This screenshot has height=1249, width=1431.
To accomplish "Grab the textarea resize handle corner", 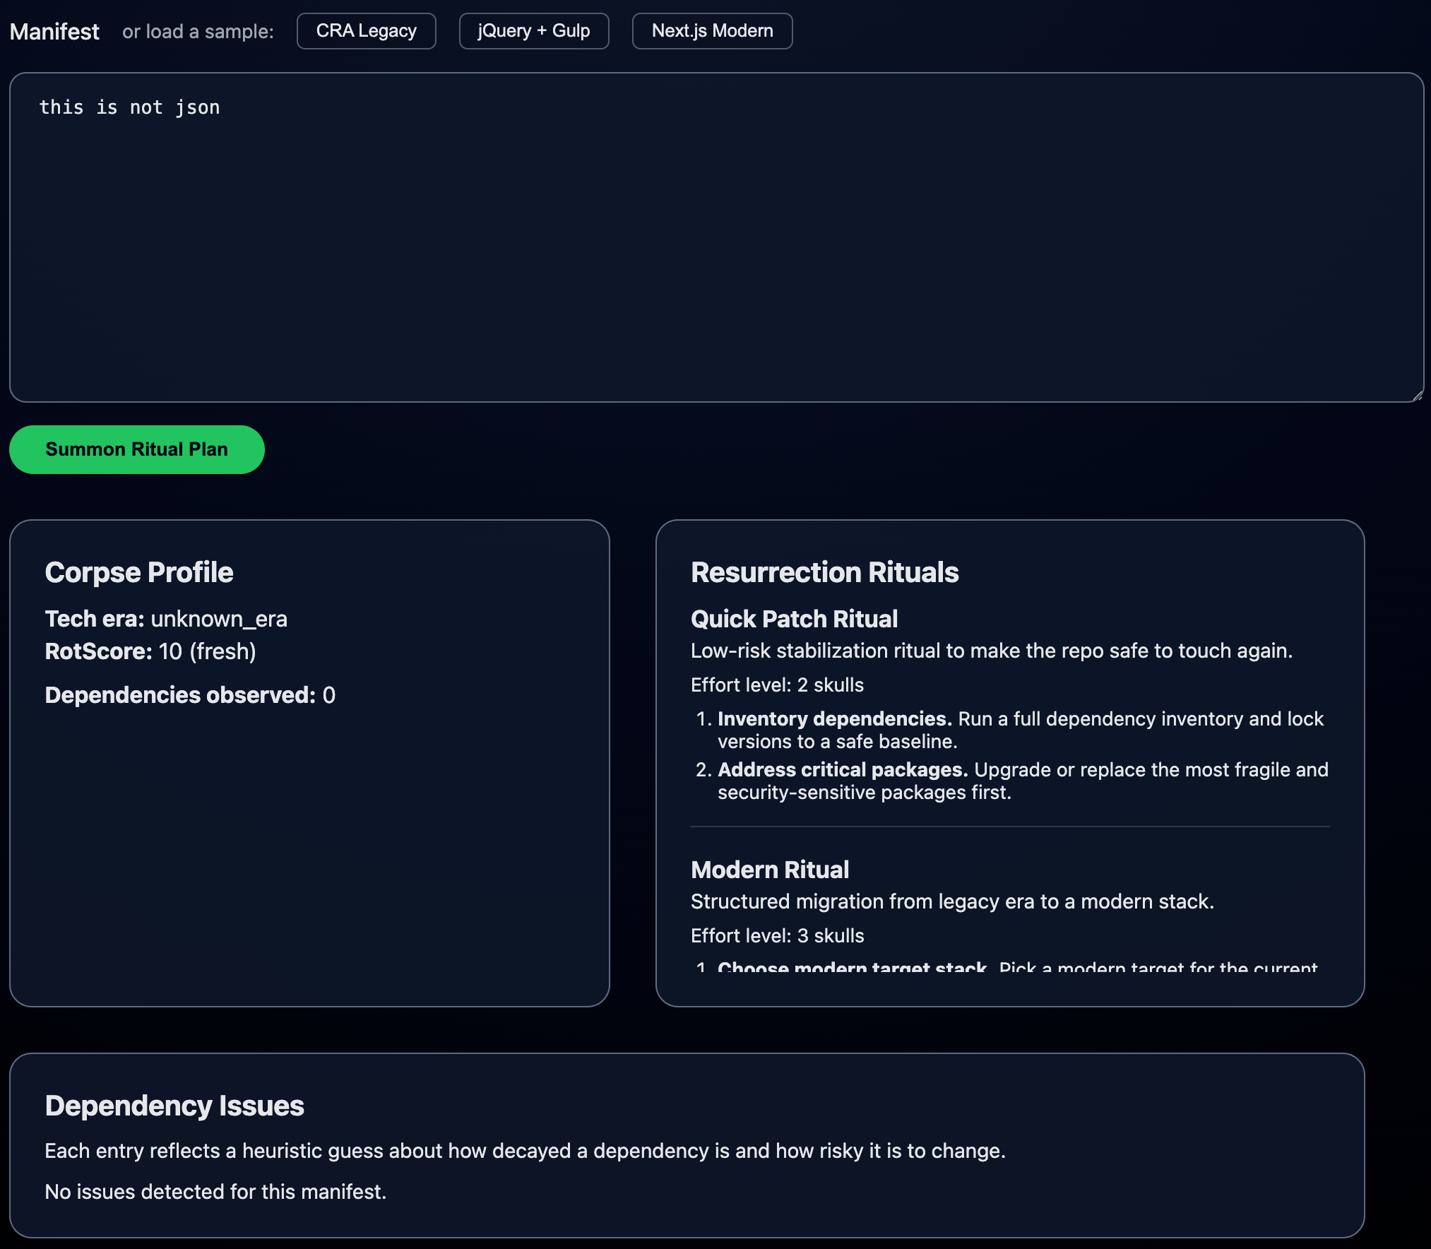I will 1417,396.
